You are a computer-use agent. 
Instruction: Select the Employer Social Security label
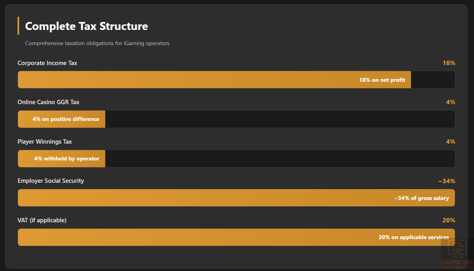tap(51, 181)
